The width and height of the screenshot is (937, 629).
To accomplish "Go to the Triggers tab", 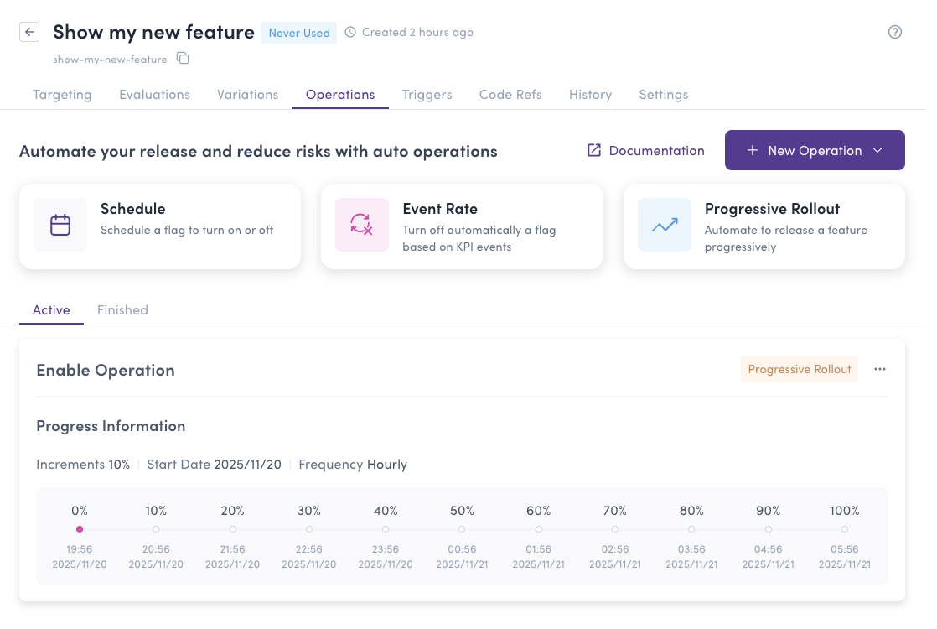I will [x=427, y=95].
